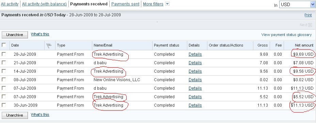Click the Payment status column header

167,45
